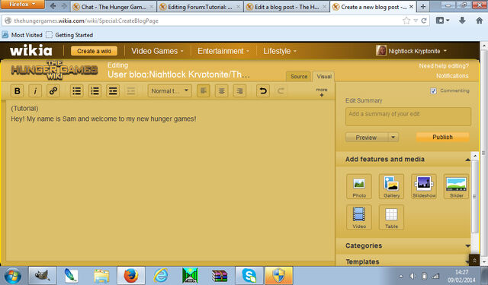Open Notifications link

click(x=452, y=76)
